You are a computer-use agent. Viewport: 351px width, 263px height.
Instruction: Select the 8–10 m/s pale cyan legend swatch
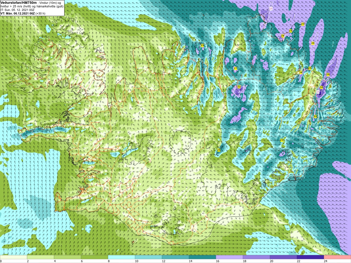click(x=122, y=257)
